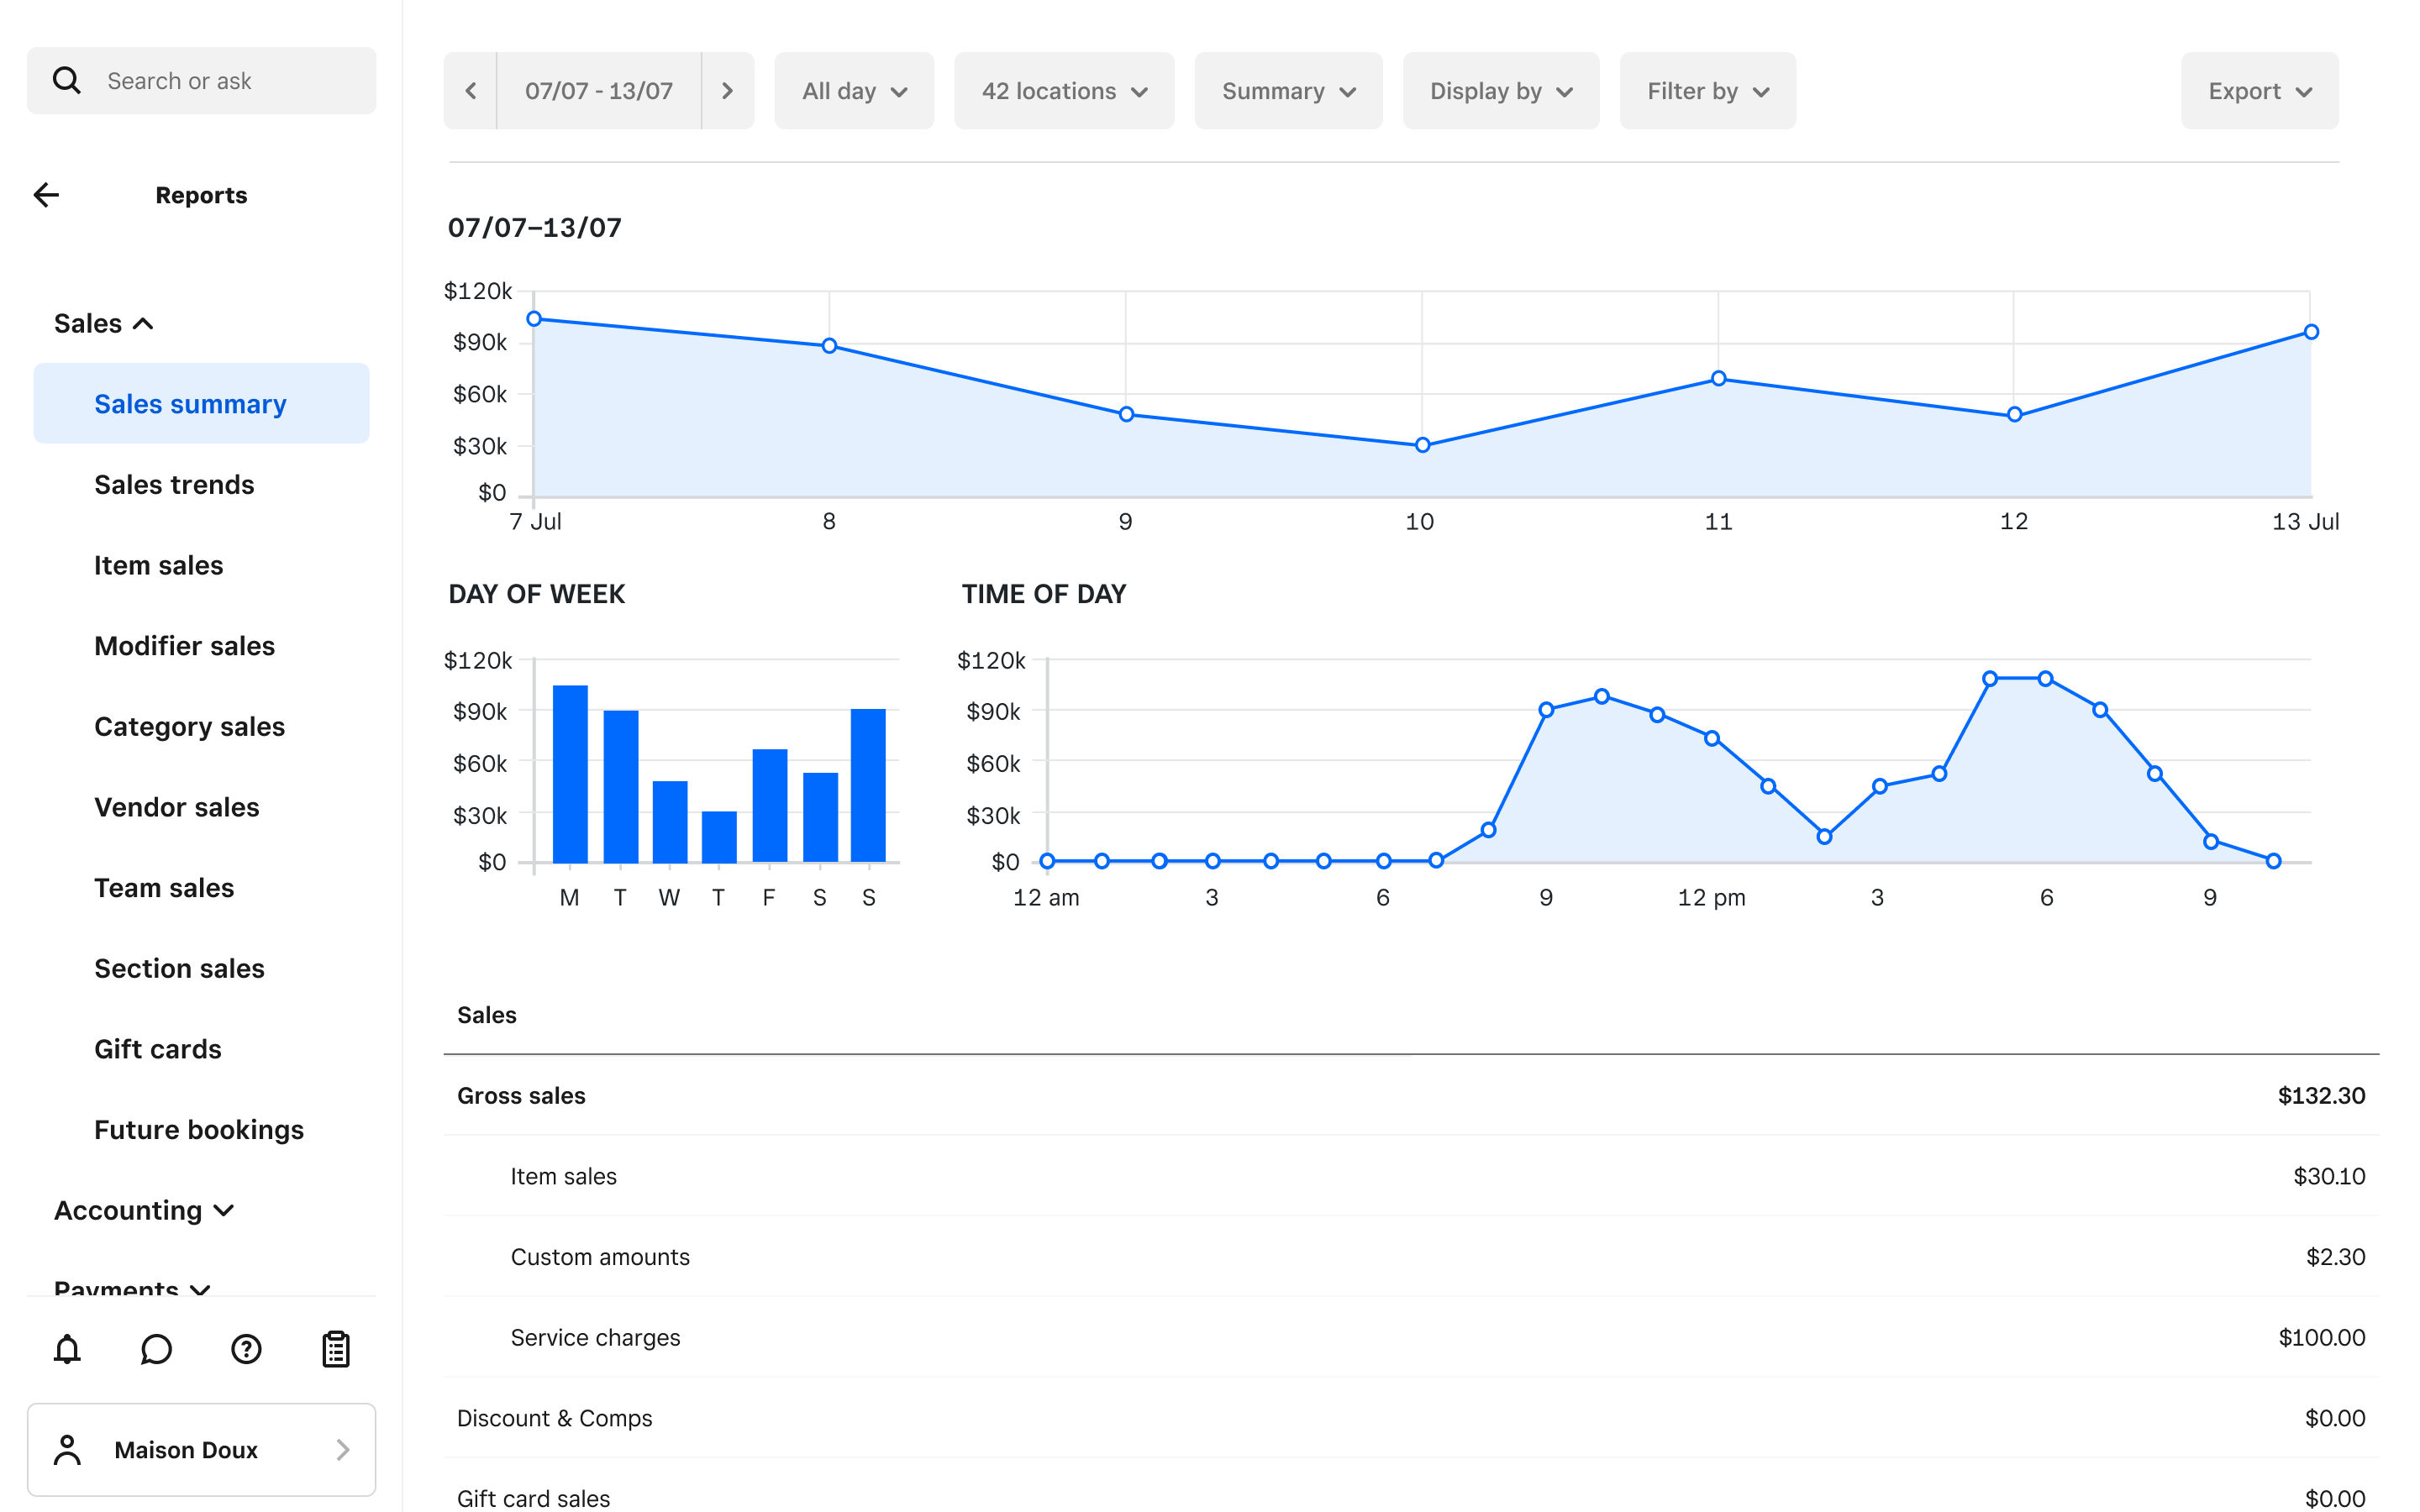Open the Maison Doux account menu
This screenshot has width=2420, height=1512.
(x=201, y=1449)
